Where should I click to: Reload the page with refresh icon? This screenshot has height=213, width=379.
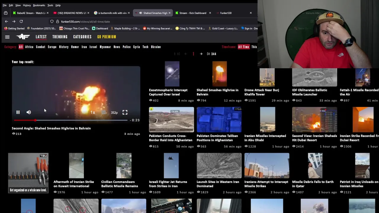click(x=21, y=21)
